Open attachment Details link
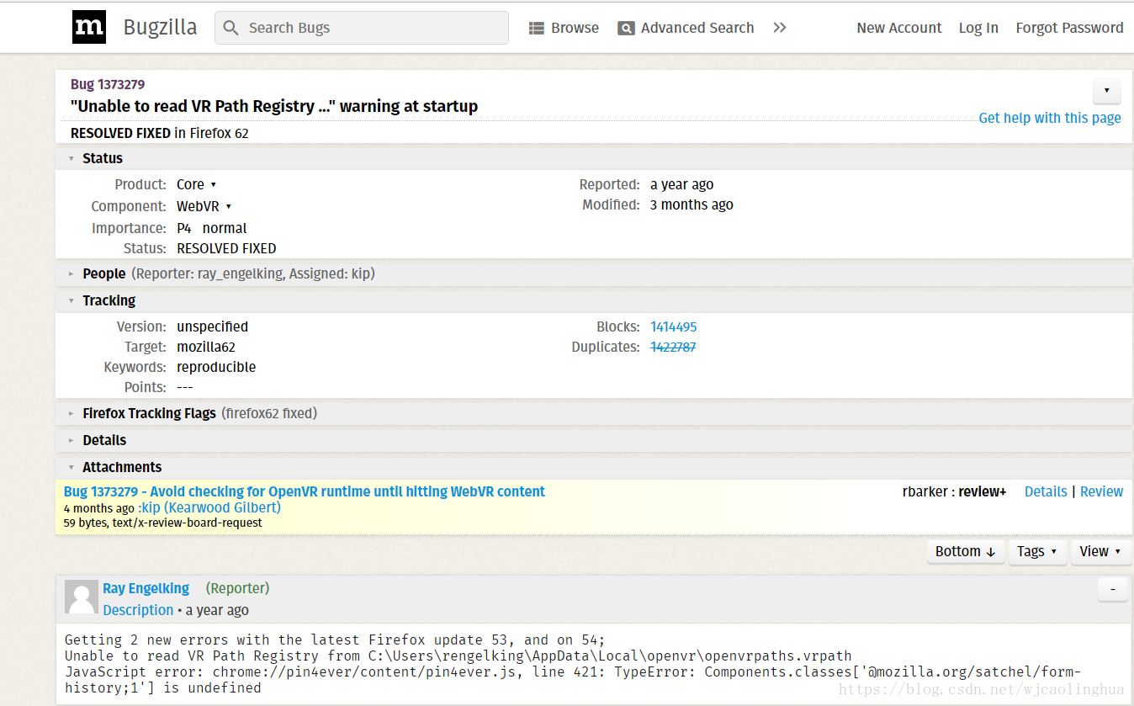Image resolution: width=1134 pixels, height=706 pixels. [1046, 491]
